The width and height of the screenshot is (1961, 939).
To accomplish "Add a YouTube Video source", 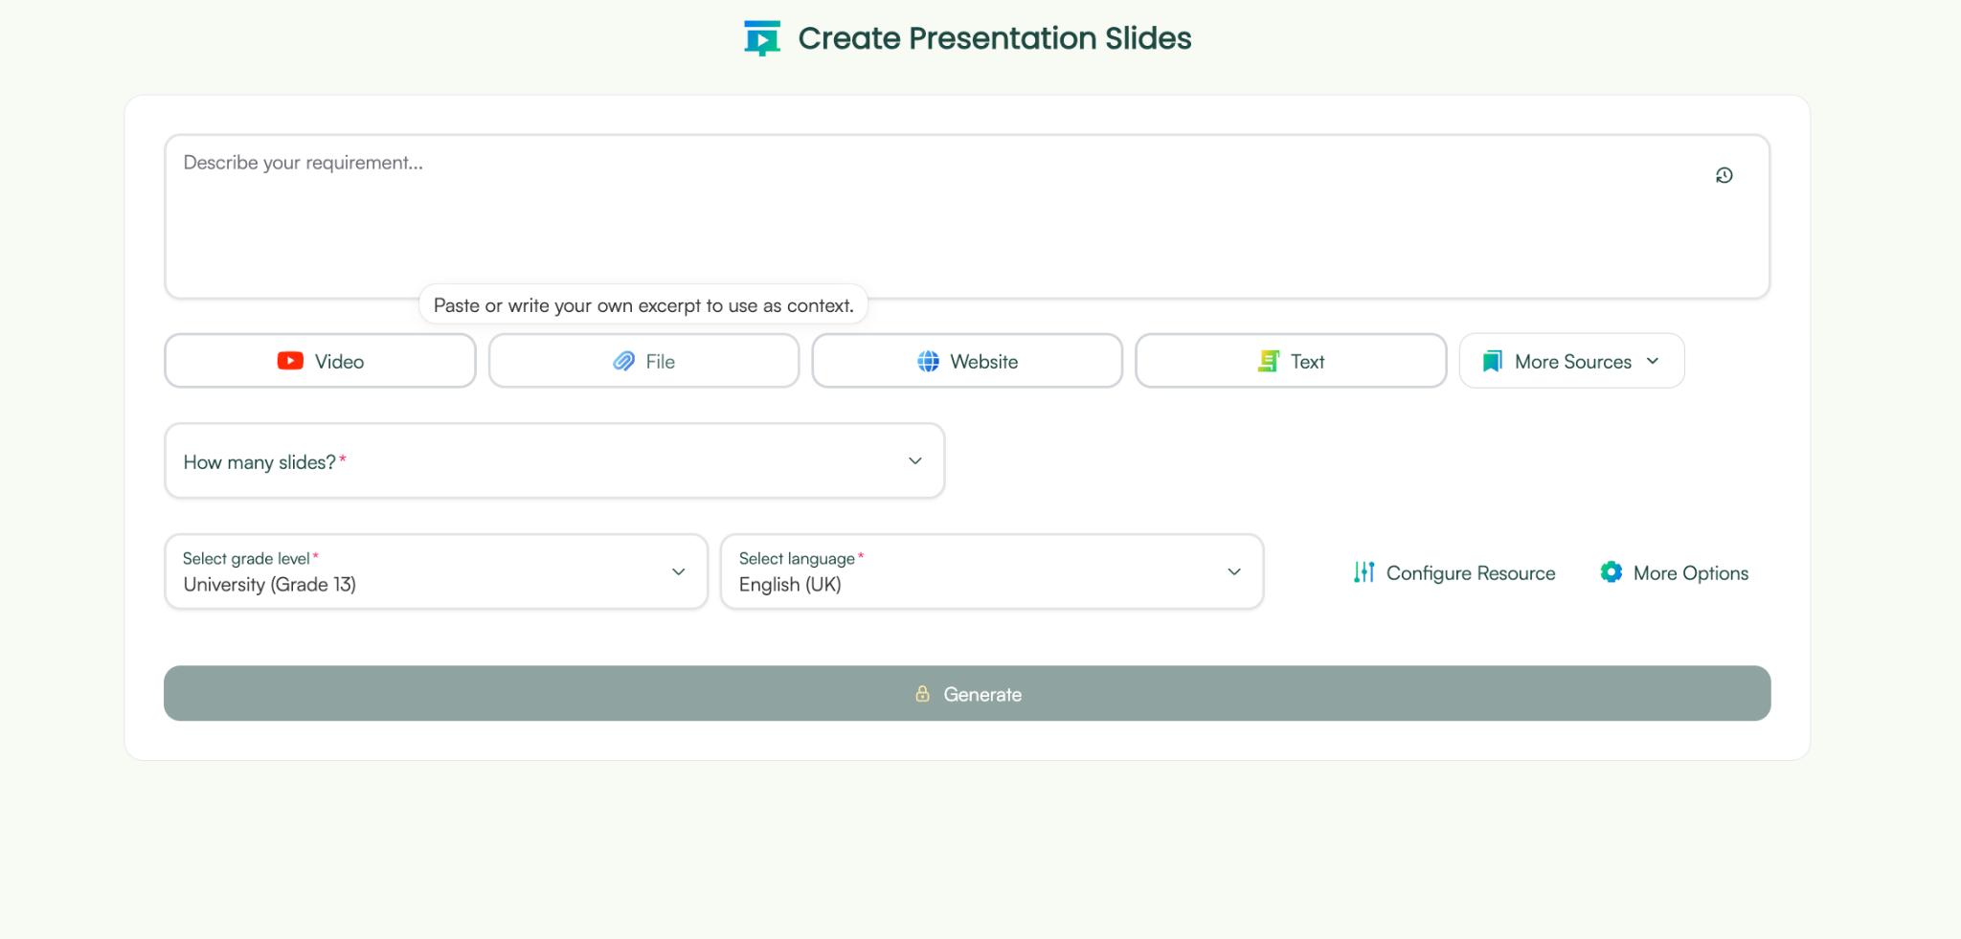I will pos(320,361).
